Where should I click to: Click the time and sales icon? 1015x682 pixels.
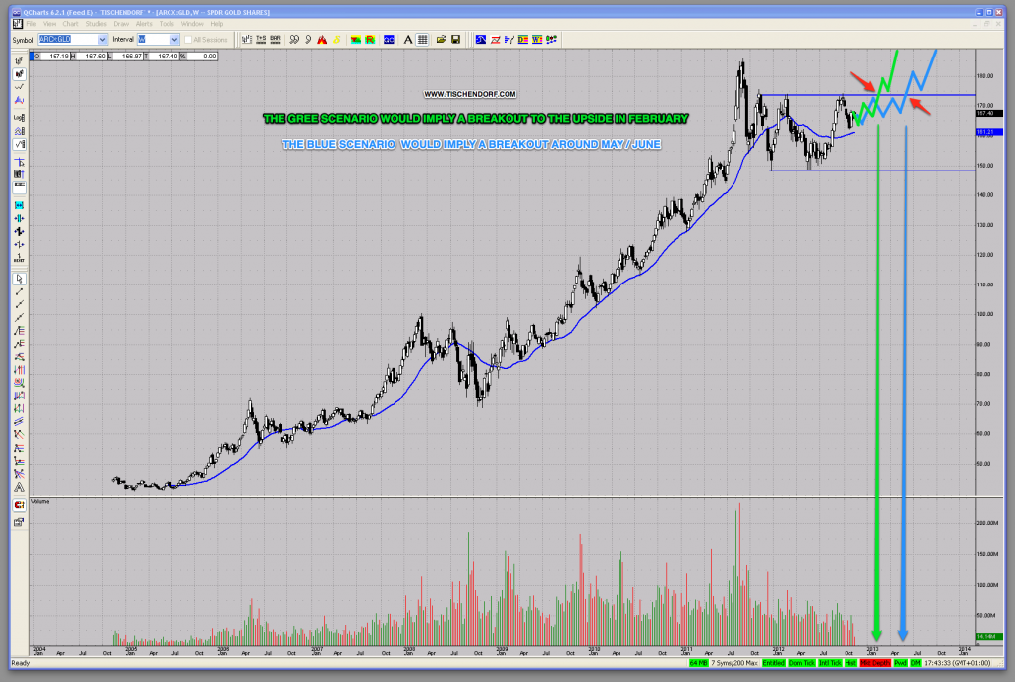point(259,39)
